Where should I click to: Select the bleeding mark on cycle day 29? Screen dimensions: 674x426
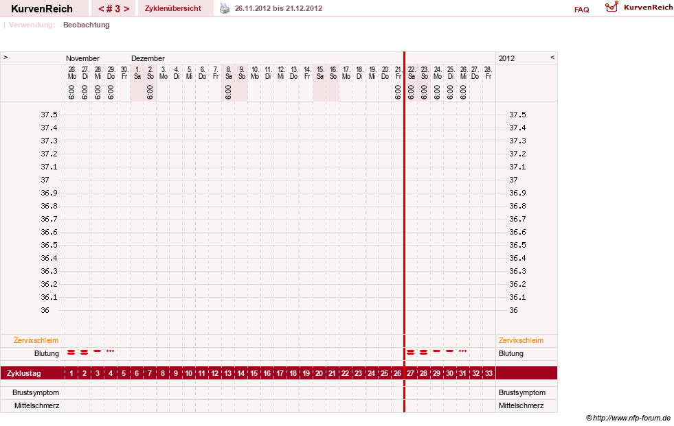point(437,351)
